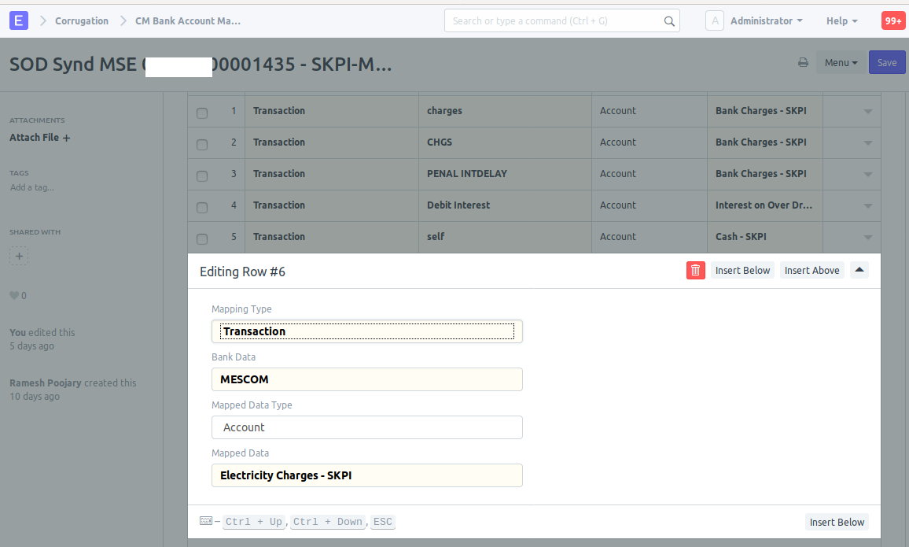Click the Bank Charges - SKPI cell in row 2

[764, 142]
